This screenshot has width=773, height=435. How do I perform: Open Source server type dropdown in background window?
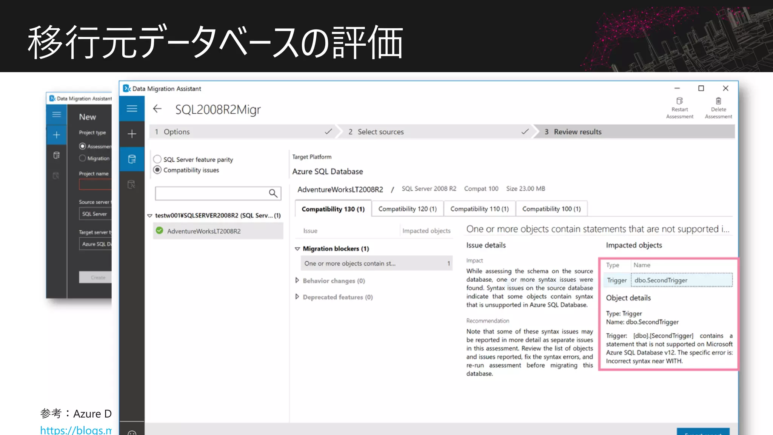(95, 214)
